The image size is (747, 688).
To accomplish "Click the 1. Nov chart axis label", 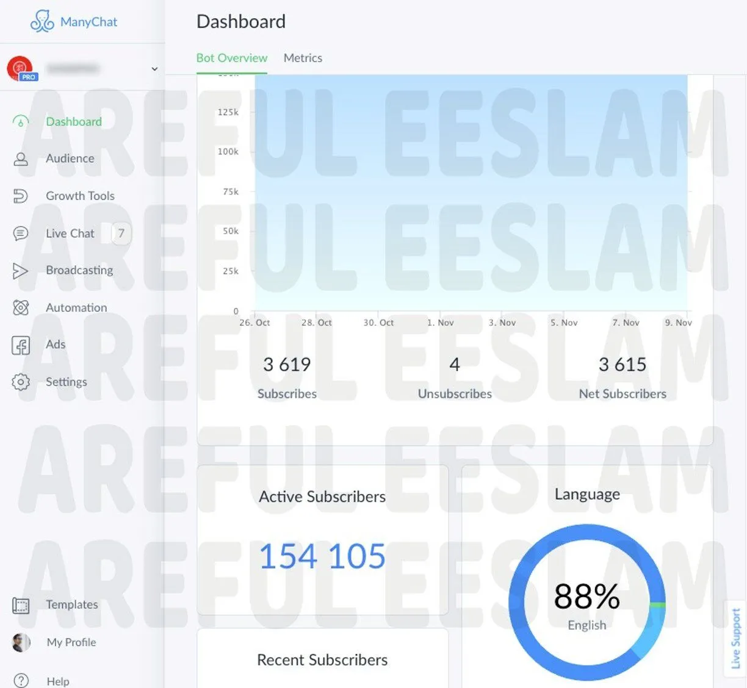I will [x=441, y=323].
